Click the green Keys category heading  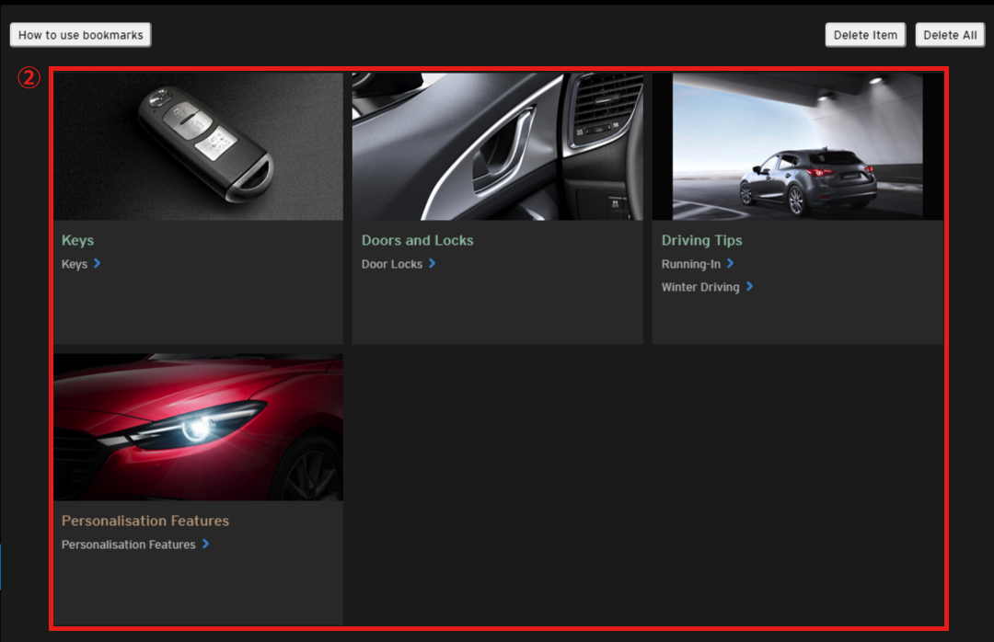tap(77, 240)
